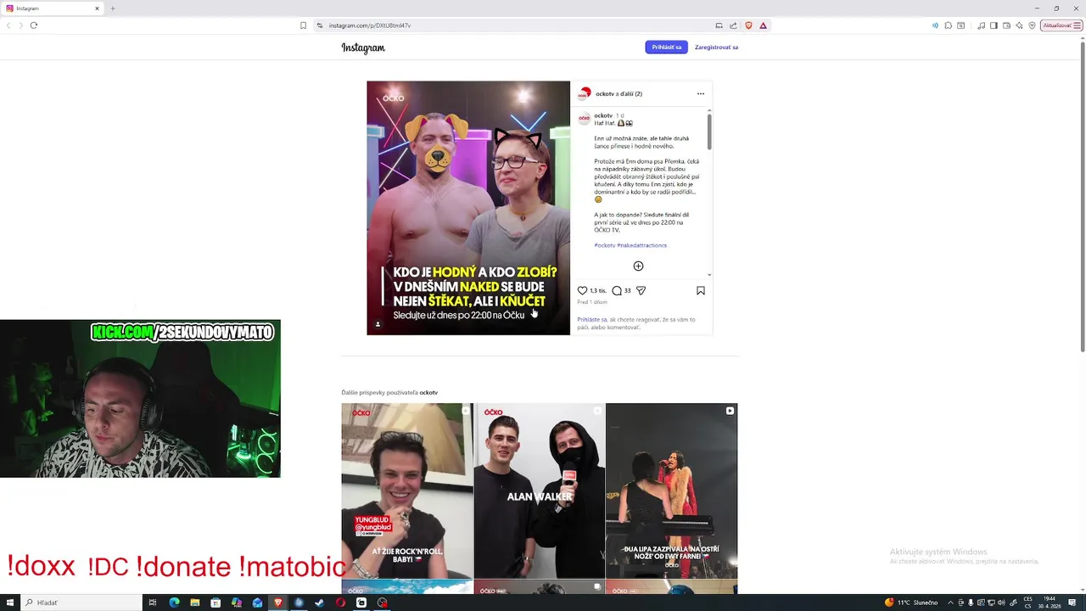1086x611 pixels.
Task: Open a new browser tab
Action: click(x=112, y=8)
